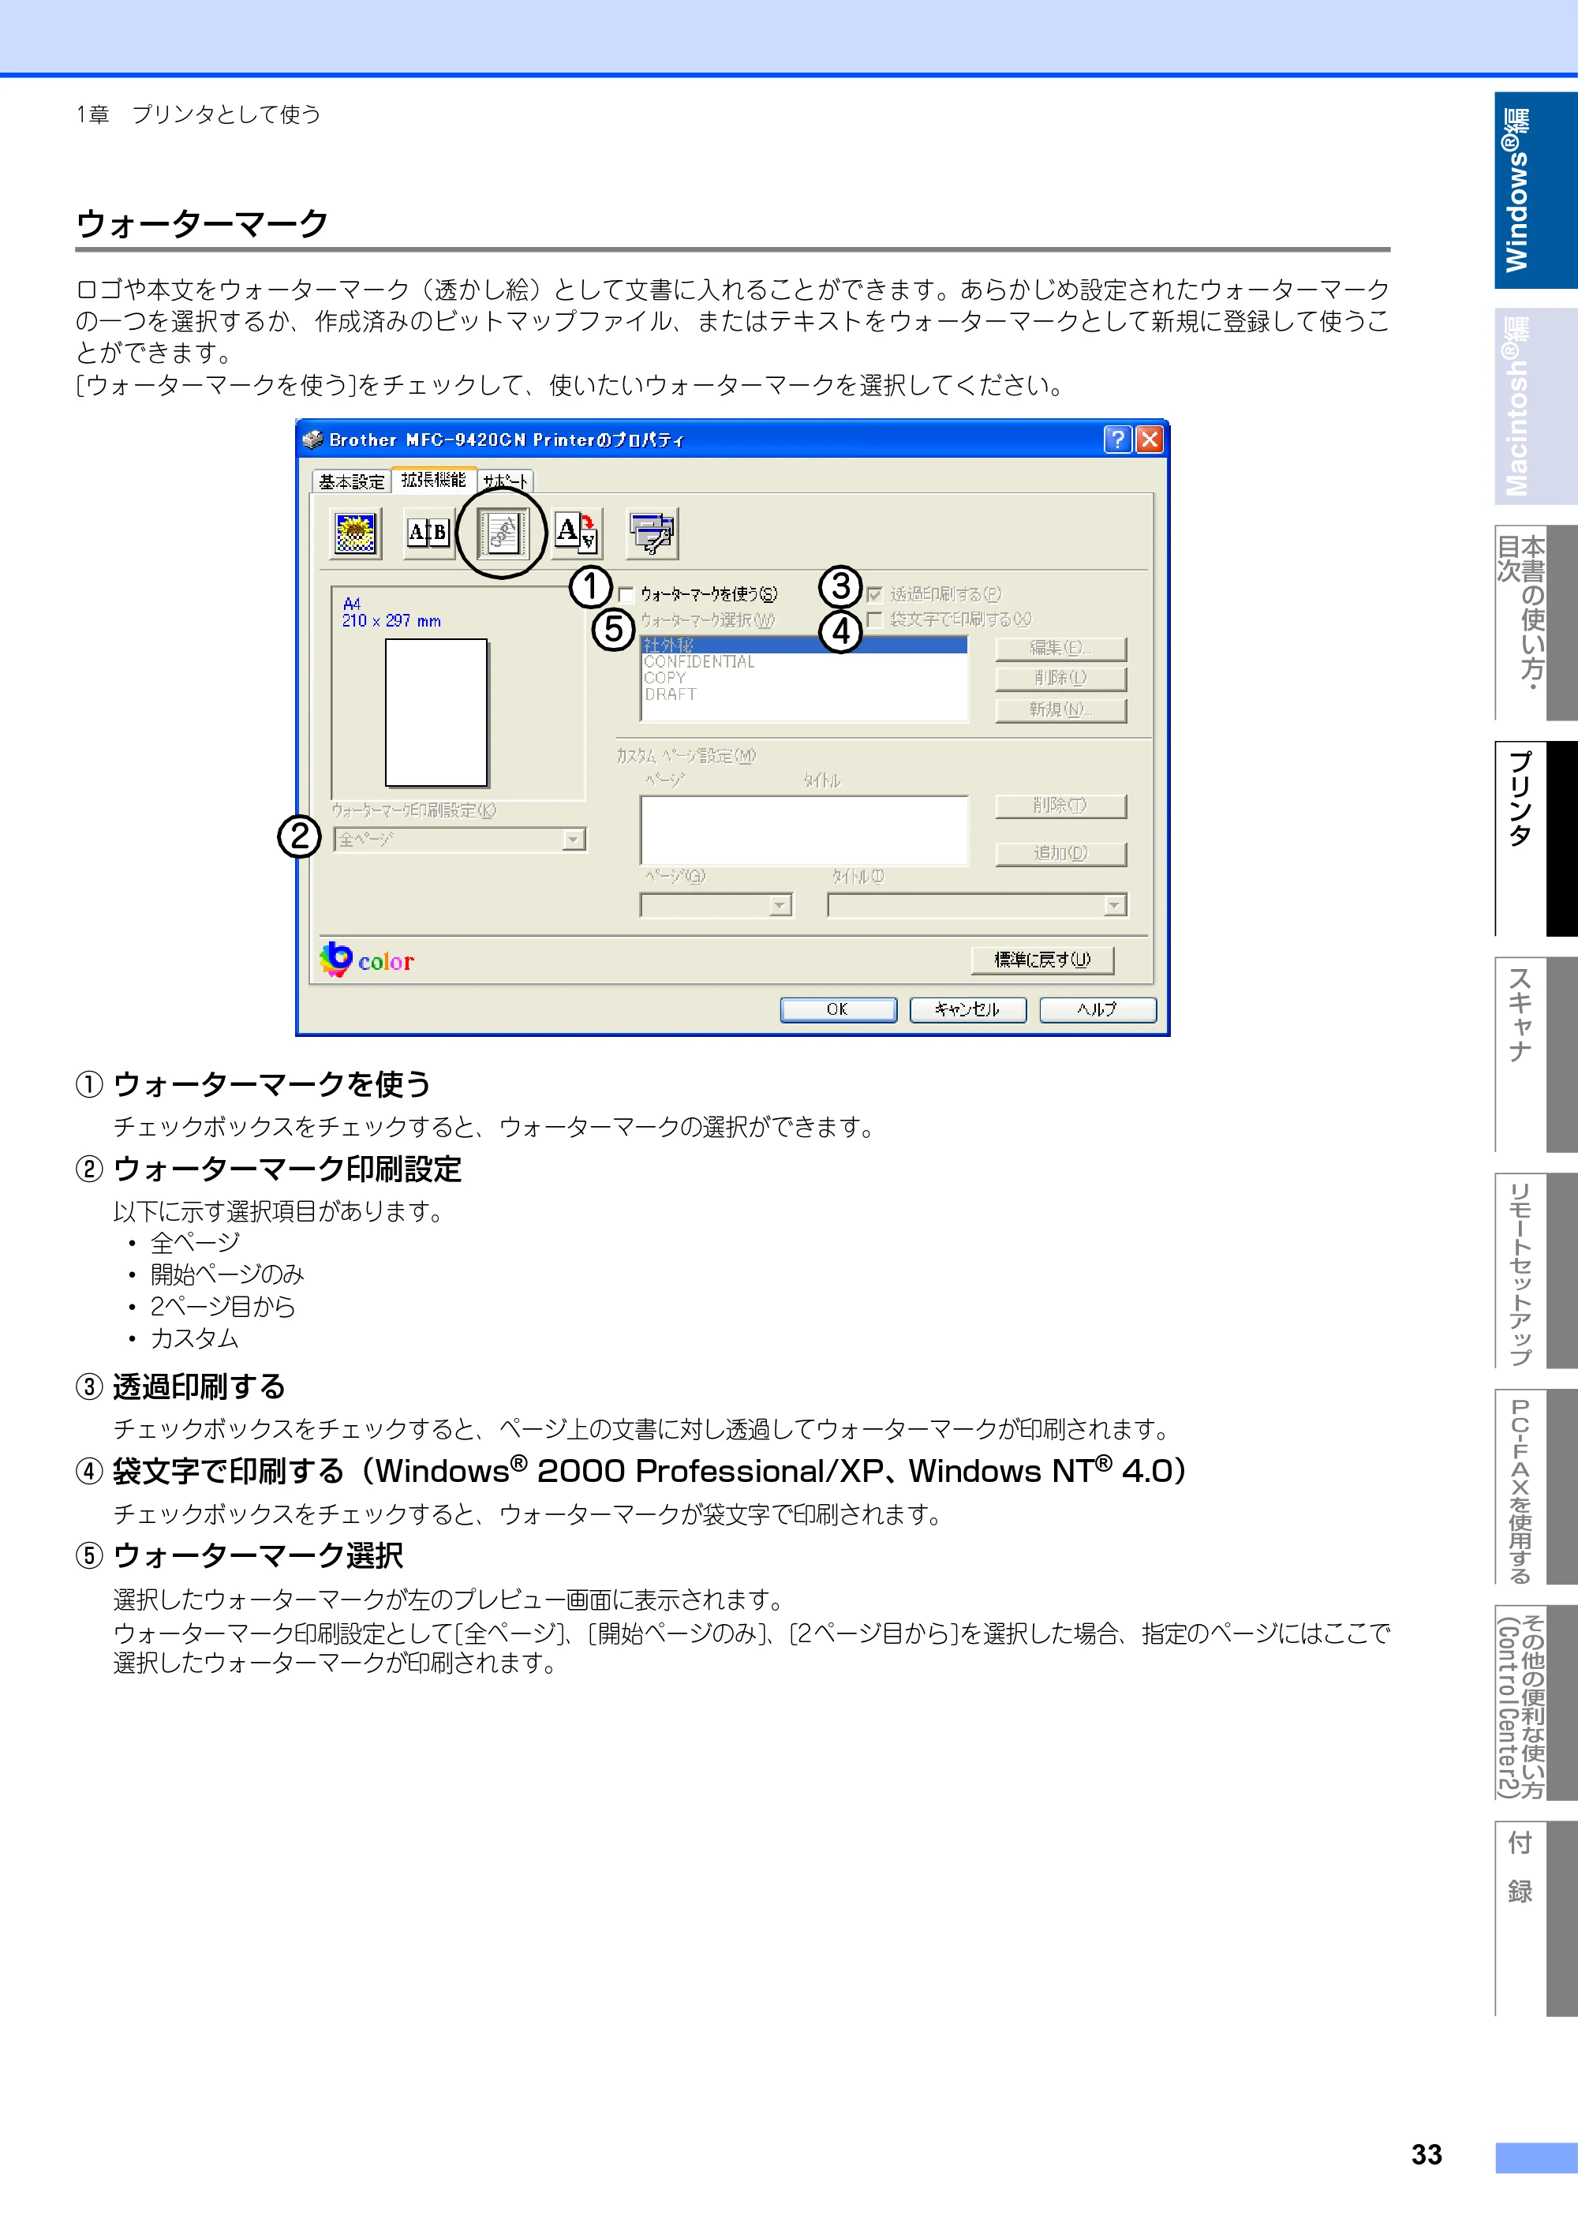Open the Macintosh®編 side tab
This screenshot has height=2234, width=1578.
tap(1535, 406)
